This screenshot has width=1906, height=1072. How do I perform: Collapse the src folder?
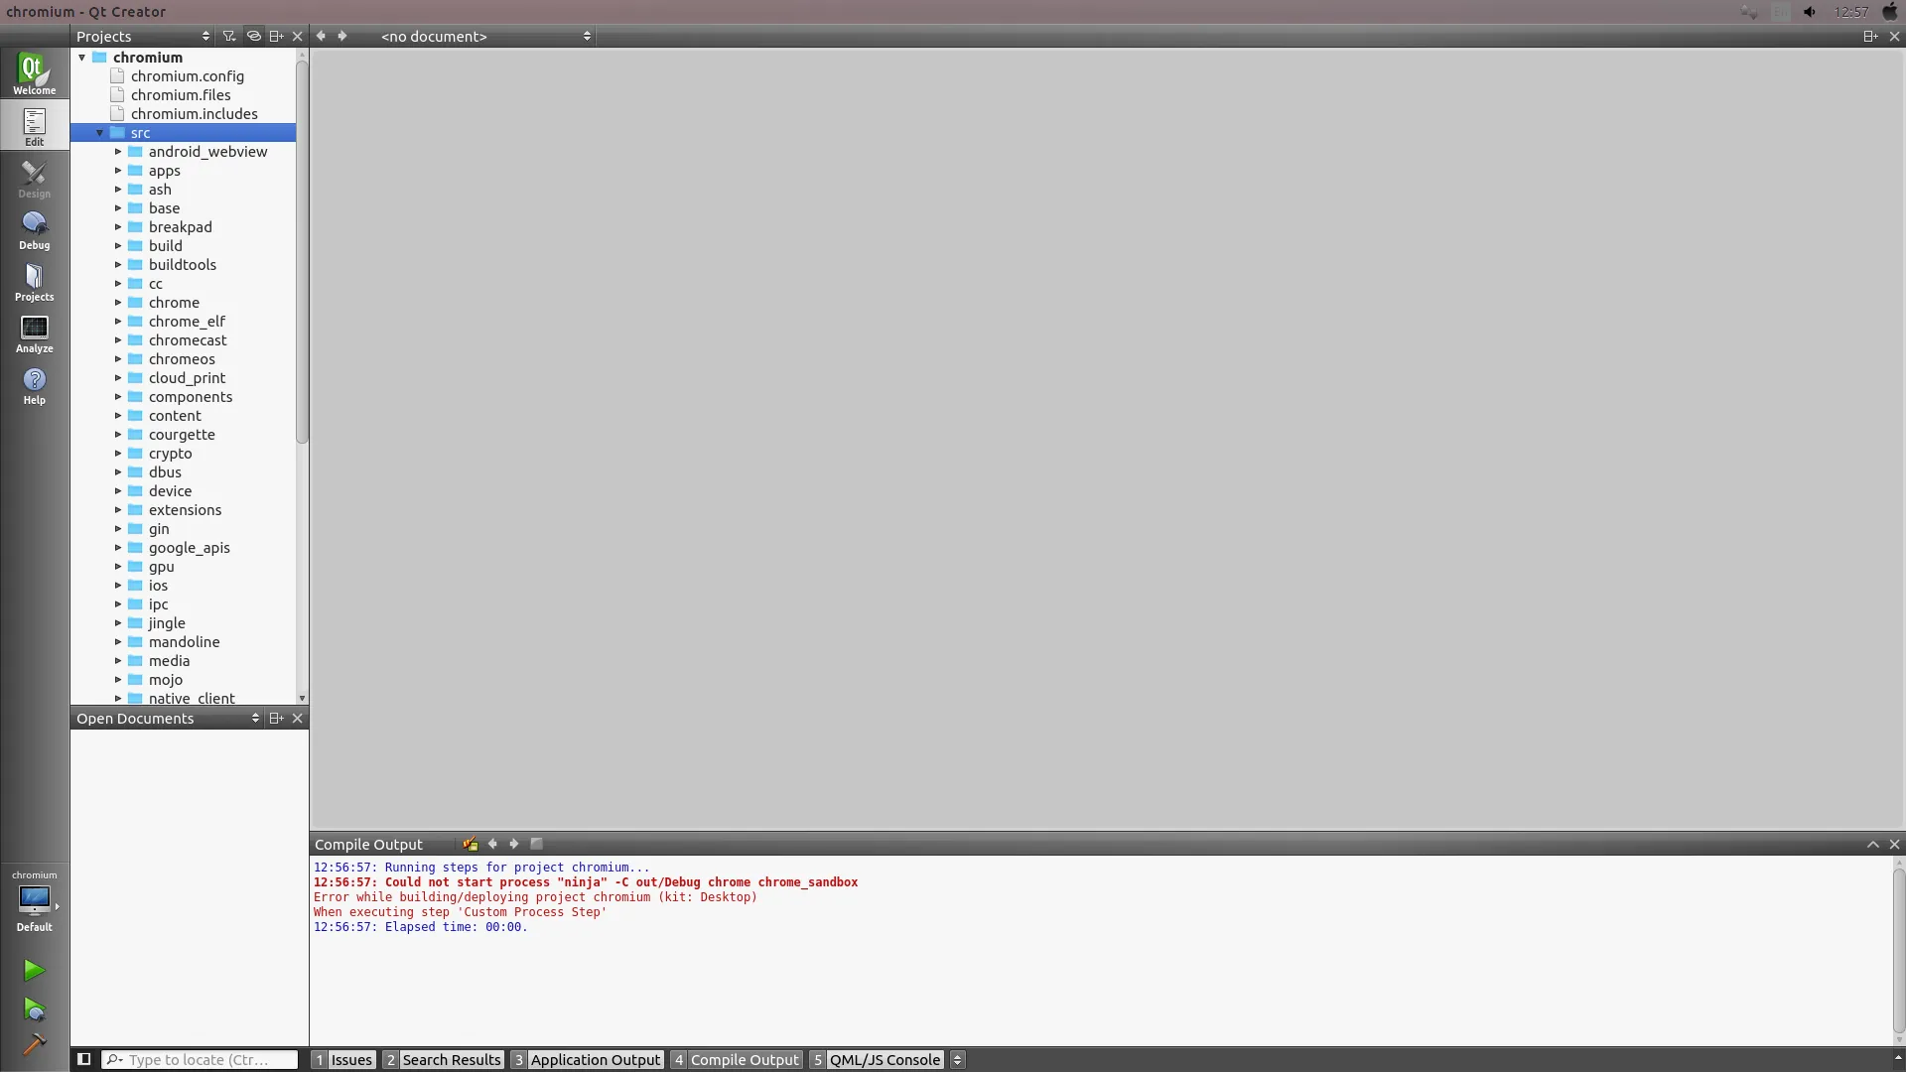coord(100,133)
